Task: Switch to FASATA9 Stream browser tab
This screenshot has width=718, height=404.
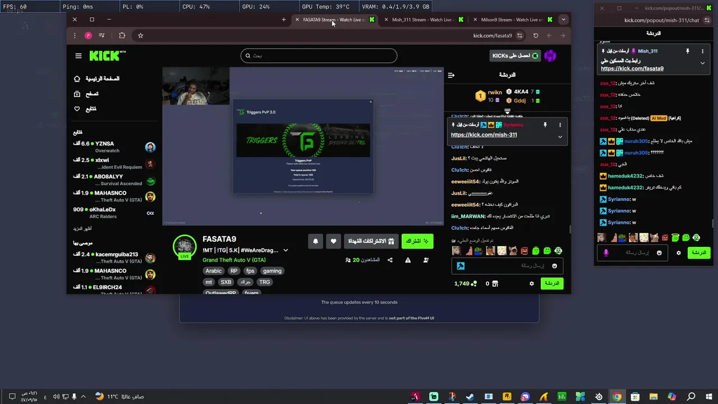Action: (335, 20)
